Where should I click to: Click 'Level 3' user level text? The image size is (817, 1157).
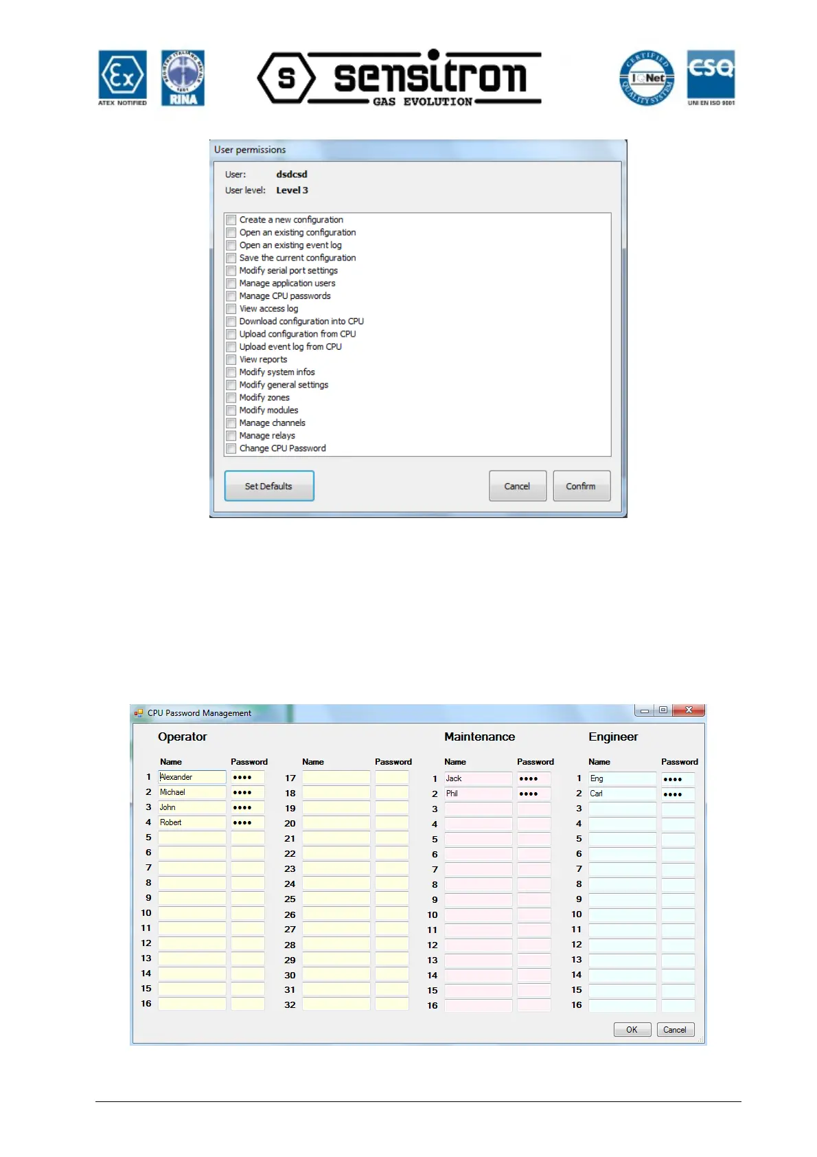coord(292,190)
